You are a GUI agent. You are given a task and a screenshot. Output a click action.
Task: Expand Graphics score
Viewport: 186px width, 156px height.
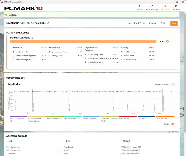(121, 52)
